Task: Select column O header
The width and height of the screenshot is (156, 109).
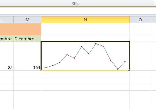Action: pyautogui.click(x=140, y=20)
